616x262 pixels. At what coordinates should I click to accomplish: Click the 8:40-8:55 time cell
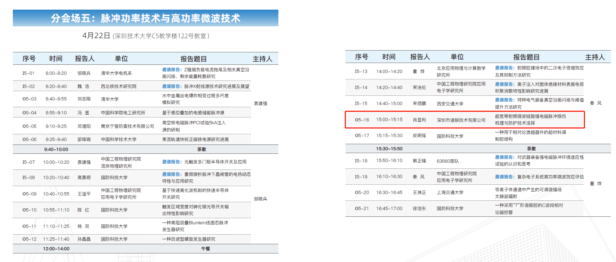coord(56,99)
